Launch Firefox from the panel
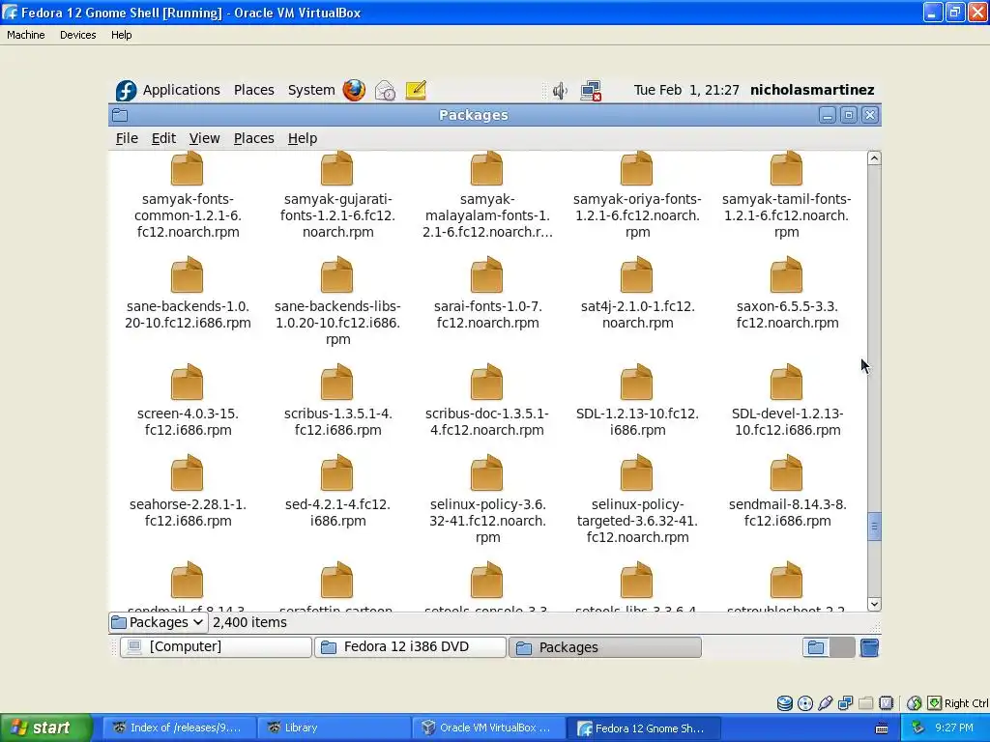 (354, 90)
